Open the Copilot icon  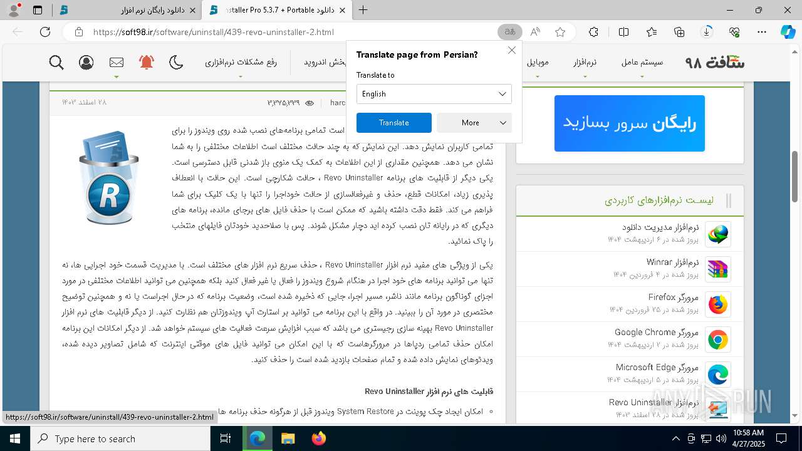click(x=788, y=32)
